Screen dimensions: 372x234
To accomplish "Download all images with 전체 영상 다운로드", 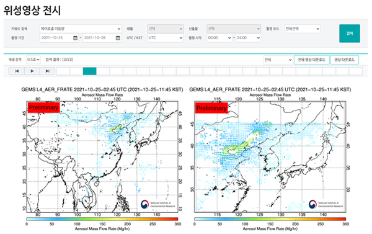I will point(311,60).
